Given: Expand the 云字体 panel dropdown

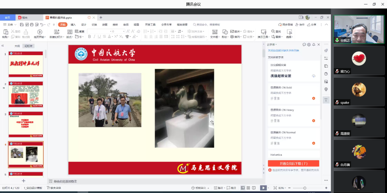Looking at the screenshot, I should click(x=272, y=44).
